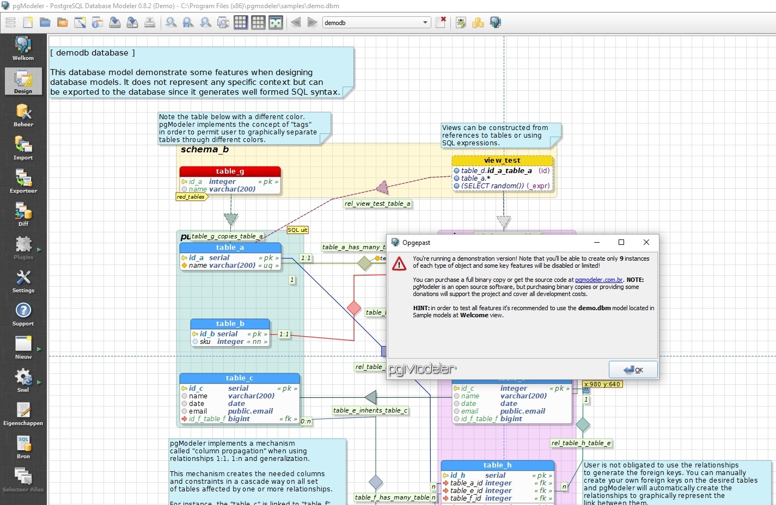Expand the Nieuw submenu arrow

coord(39,349)
